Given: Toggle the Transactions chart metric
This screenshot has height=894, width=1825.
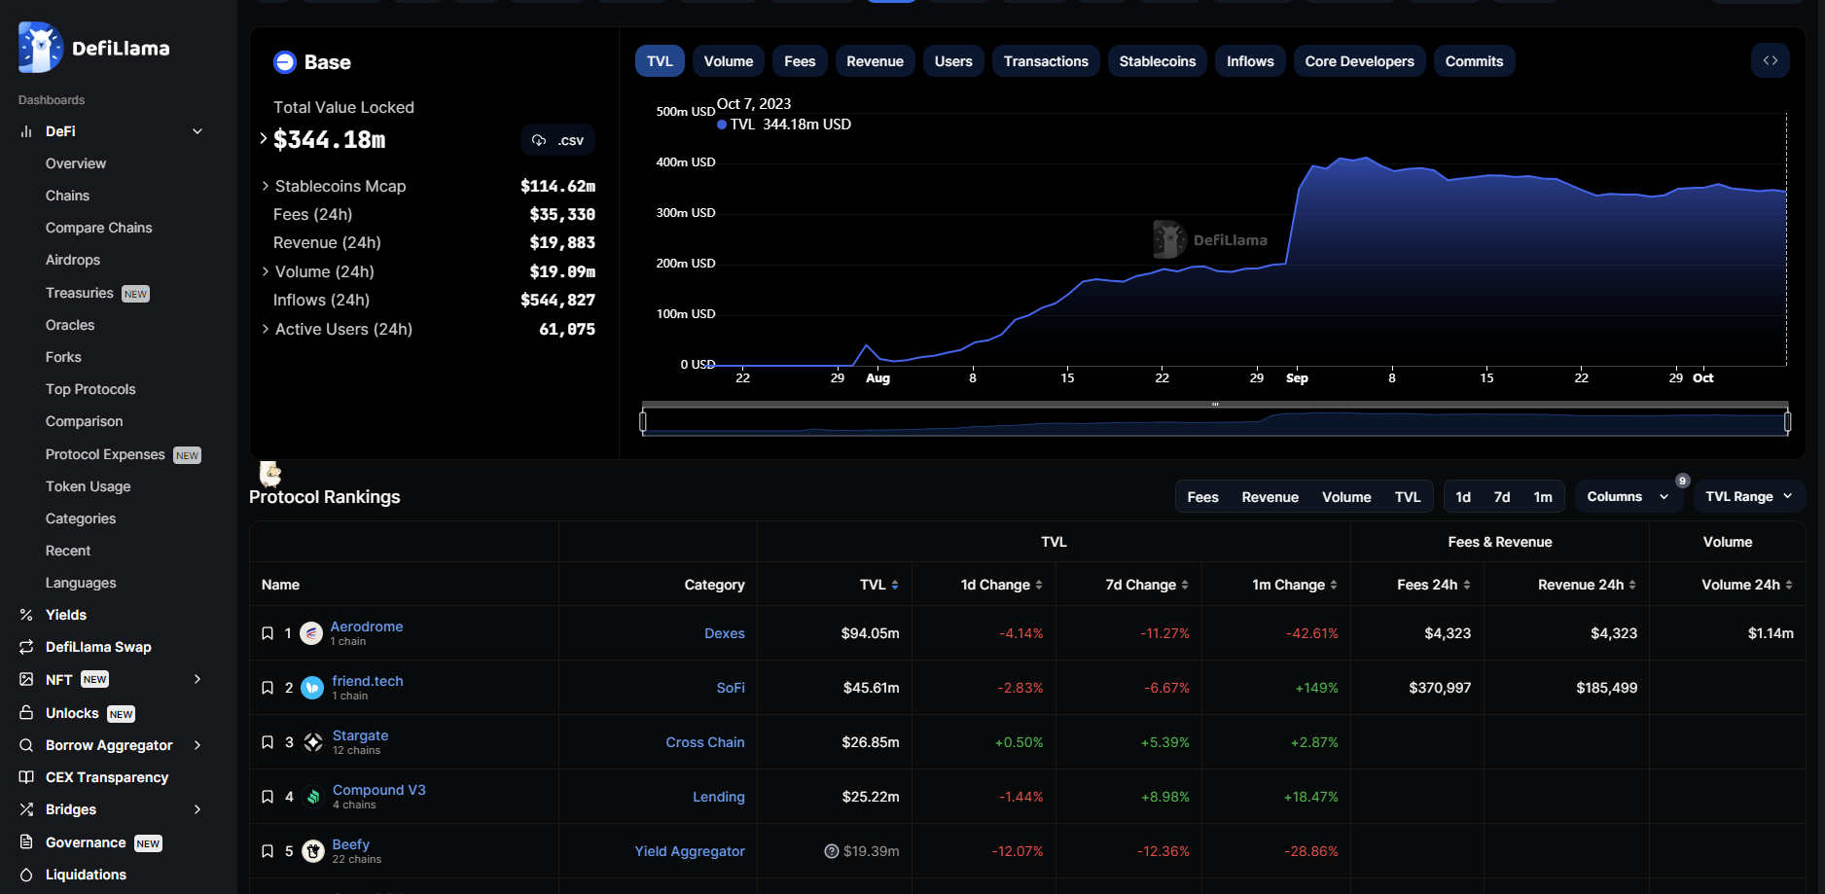Looking at the screenshot, I should [x=1046, y=60].
